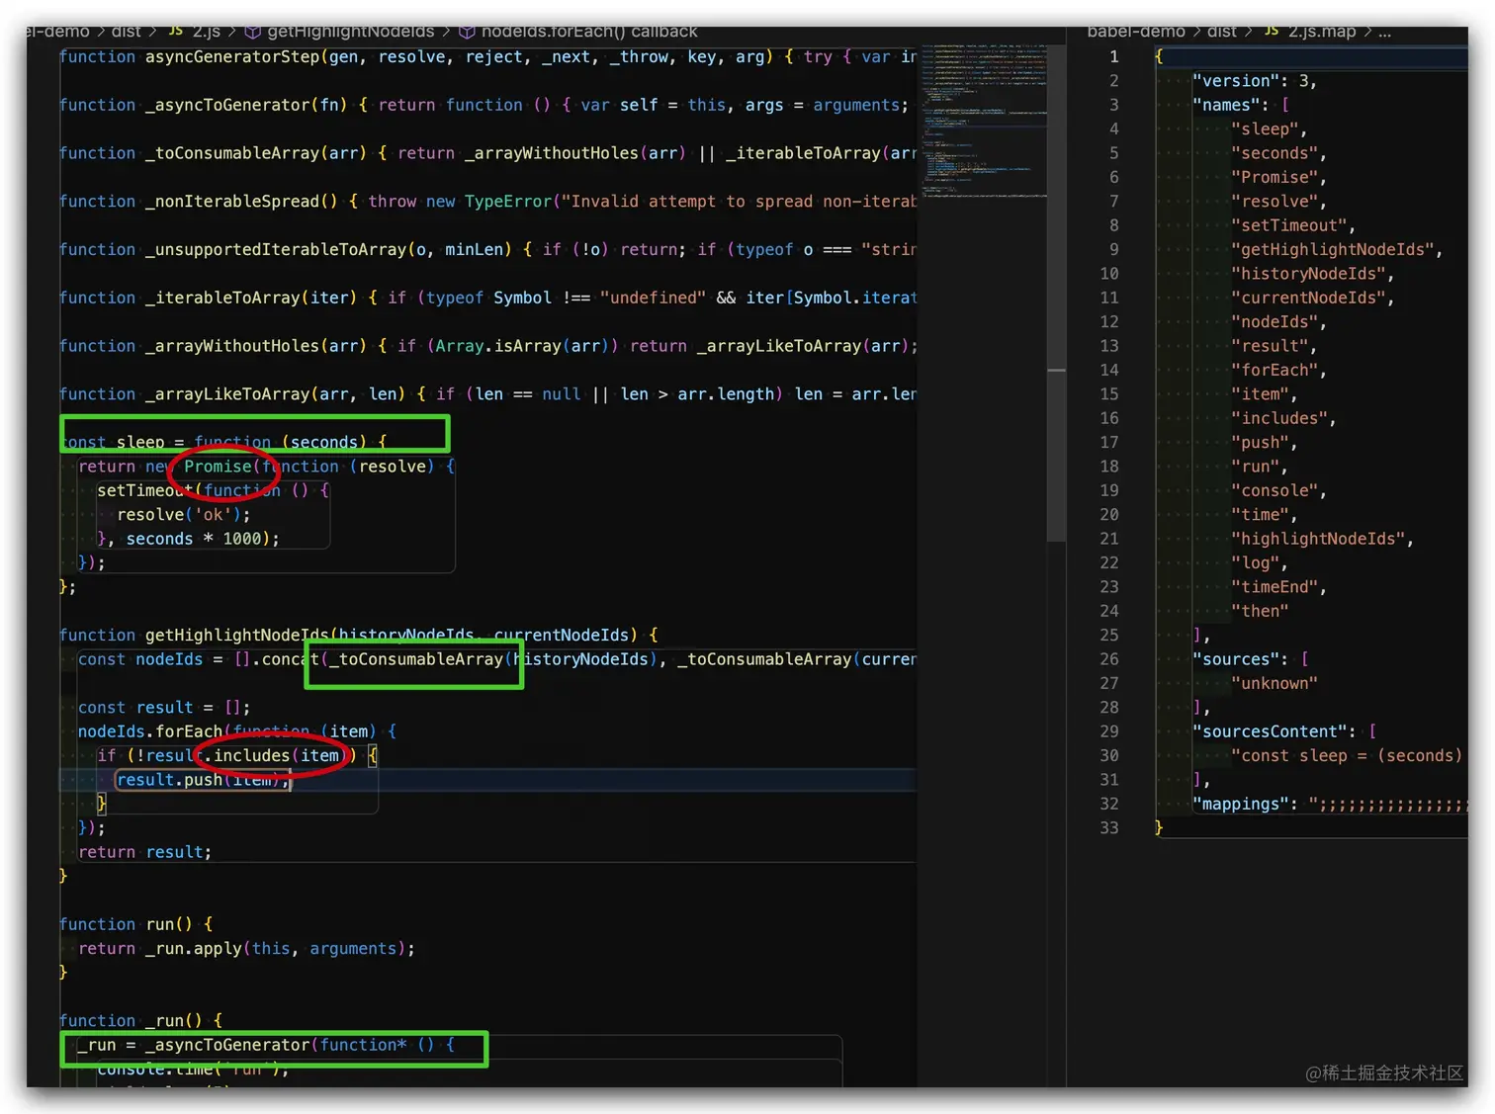Click the symbol icon before nodeIds.forEach() callback
The width and height of the screenshot is (1495, 1114).
click(x=466, y=32)
